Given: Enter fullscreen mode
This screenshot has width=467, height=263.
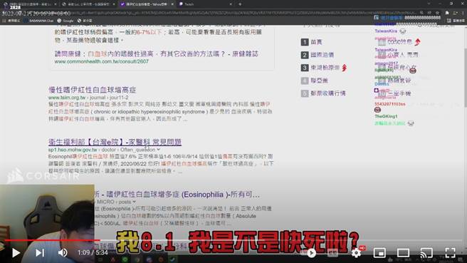Looking at the screenshot, I should [450, 253].
